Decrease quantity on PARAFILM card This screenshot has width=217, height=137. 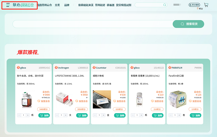(x=171, y=115)
